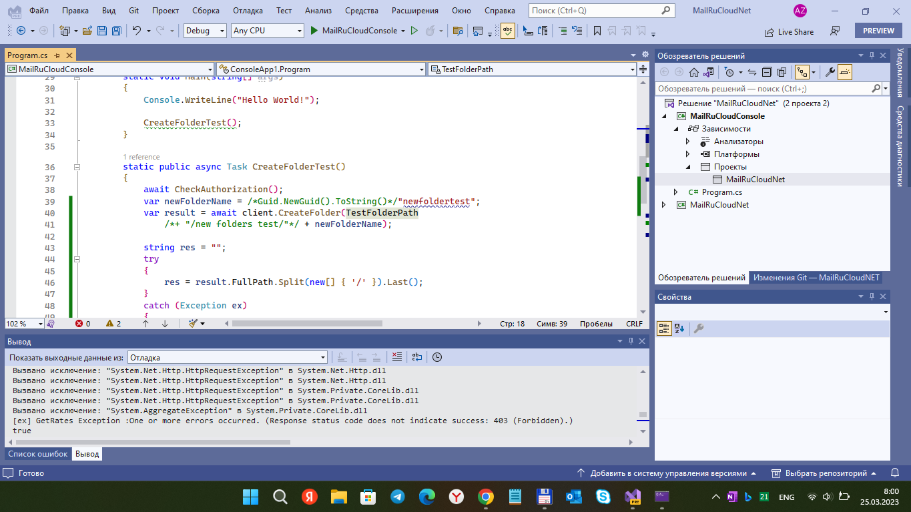Click the Undo arrow icon
The image size is (911, 512).
click(x=136, y=31)
